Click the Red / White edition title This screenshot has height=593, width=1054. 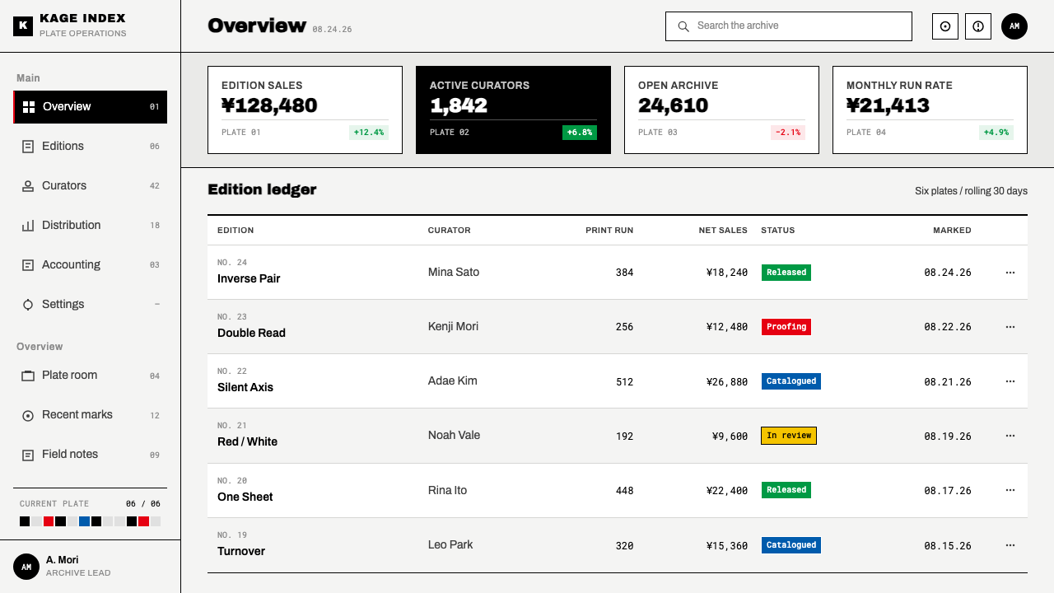tap(247, 442)
